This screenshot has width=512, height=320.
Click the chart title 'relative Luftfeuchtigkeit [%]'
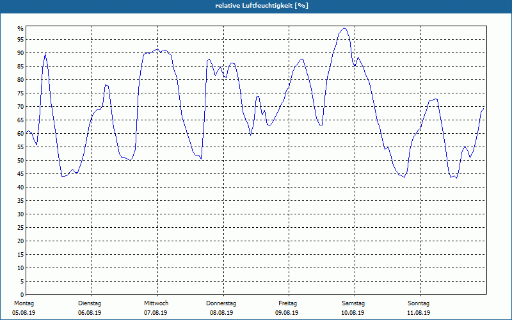tap(262, 6)
